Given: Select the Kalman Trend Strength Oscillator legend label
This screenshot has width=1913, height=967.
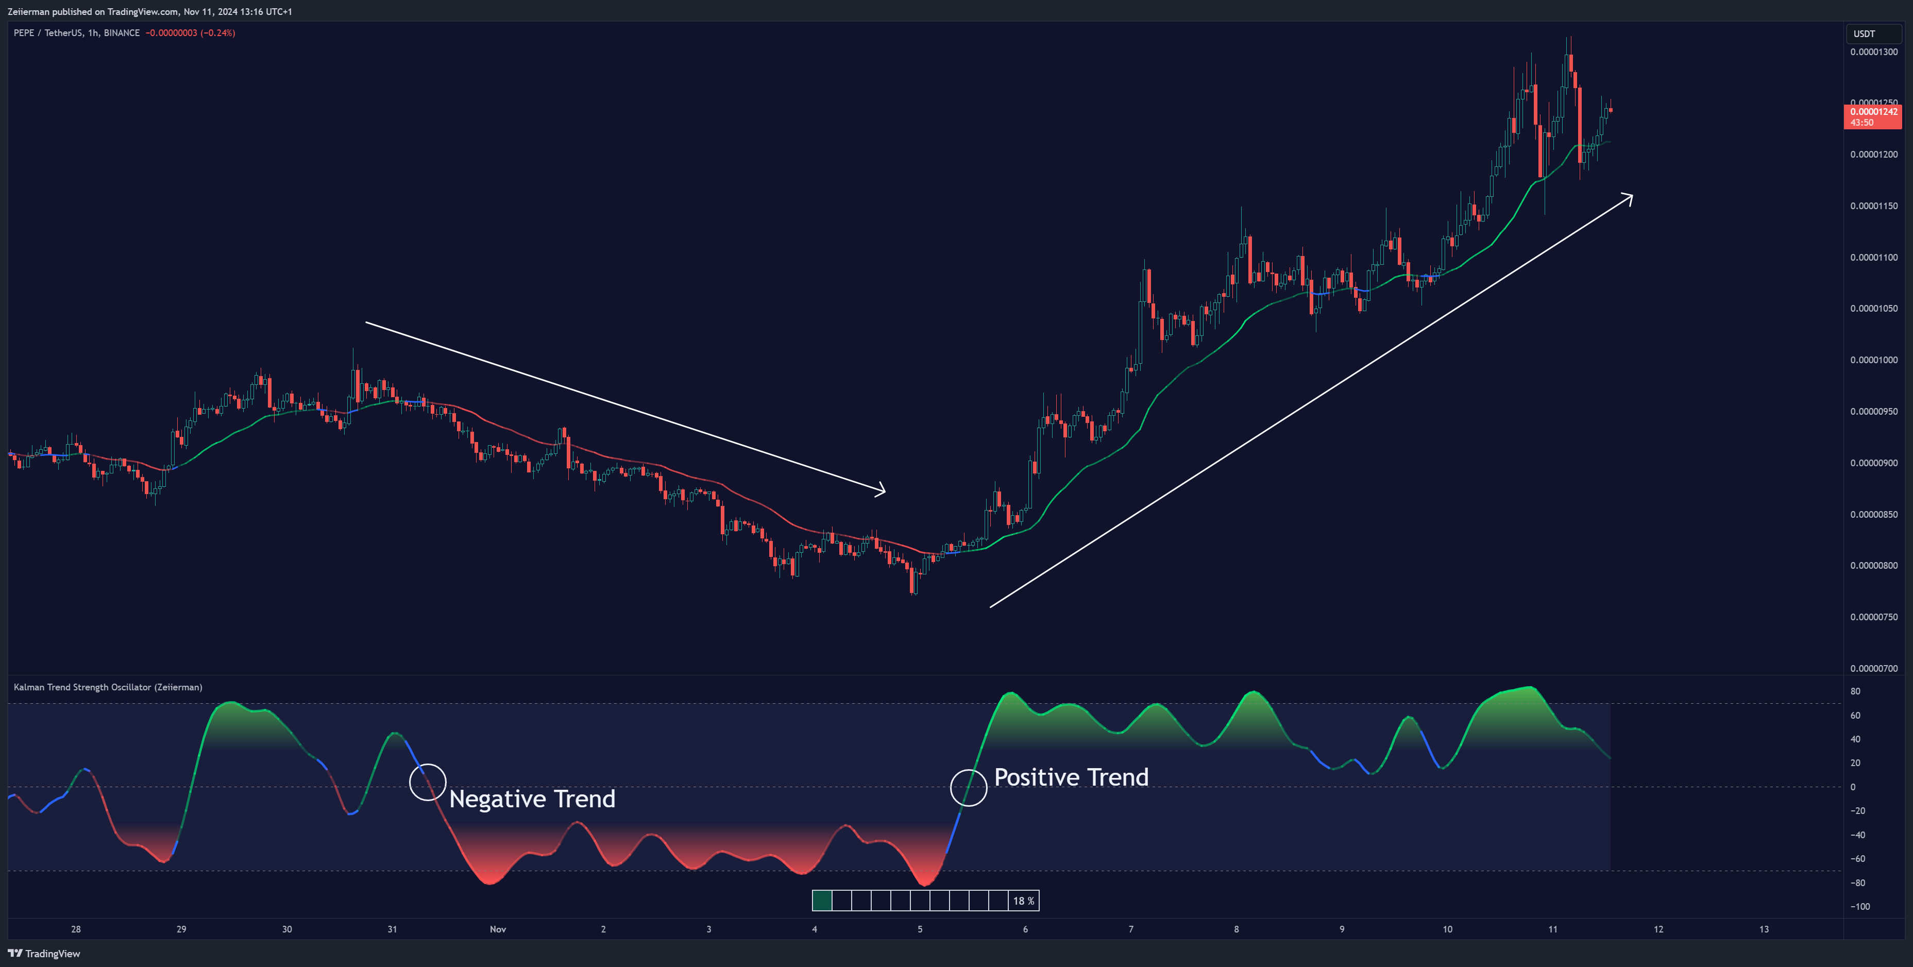Looking at the screenshot, I should click(108, 687).
